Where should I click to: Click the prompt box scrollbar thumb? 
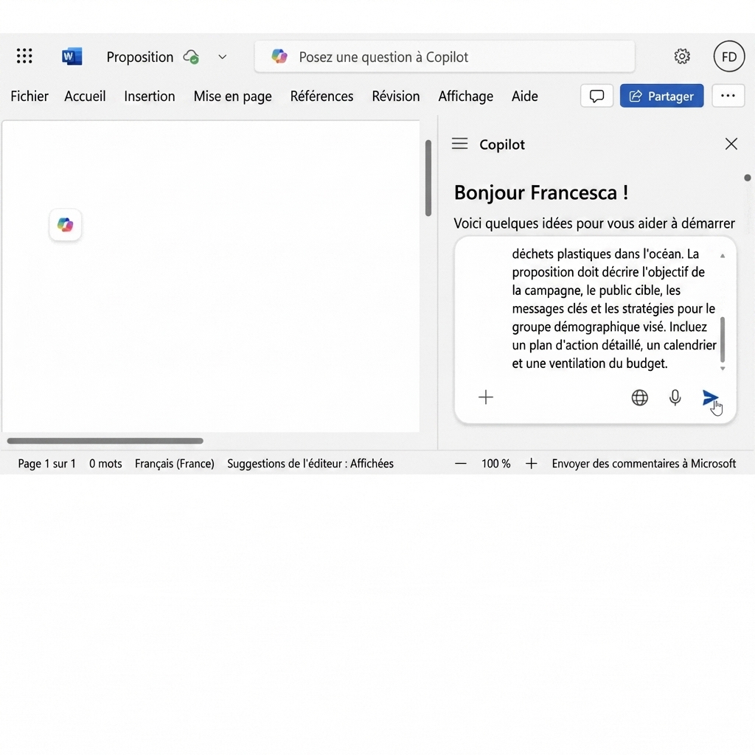[x=723, y=339]
